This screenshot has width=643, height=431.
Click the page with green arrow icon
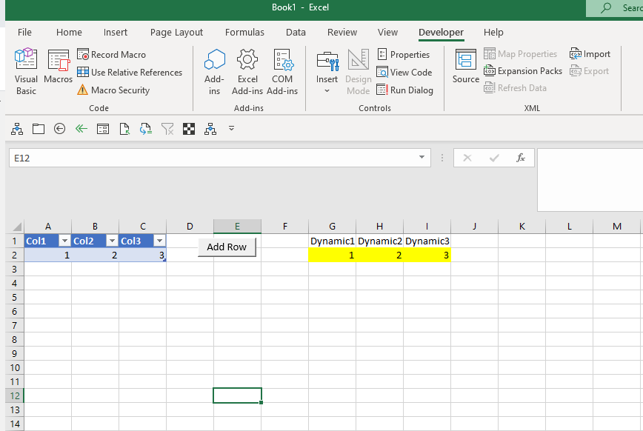pyautogui.click(x=124, y=129)
